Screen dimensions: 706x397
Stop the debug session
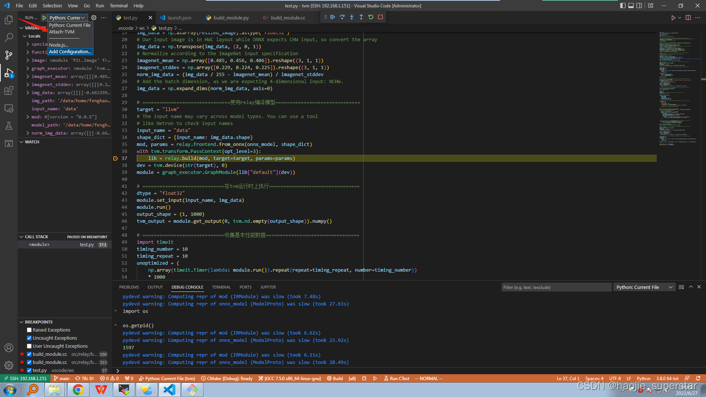point(380,17)
